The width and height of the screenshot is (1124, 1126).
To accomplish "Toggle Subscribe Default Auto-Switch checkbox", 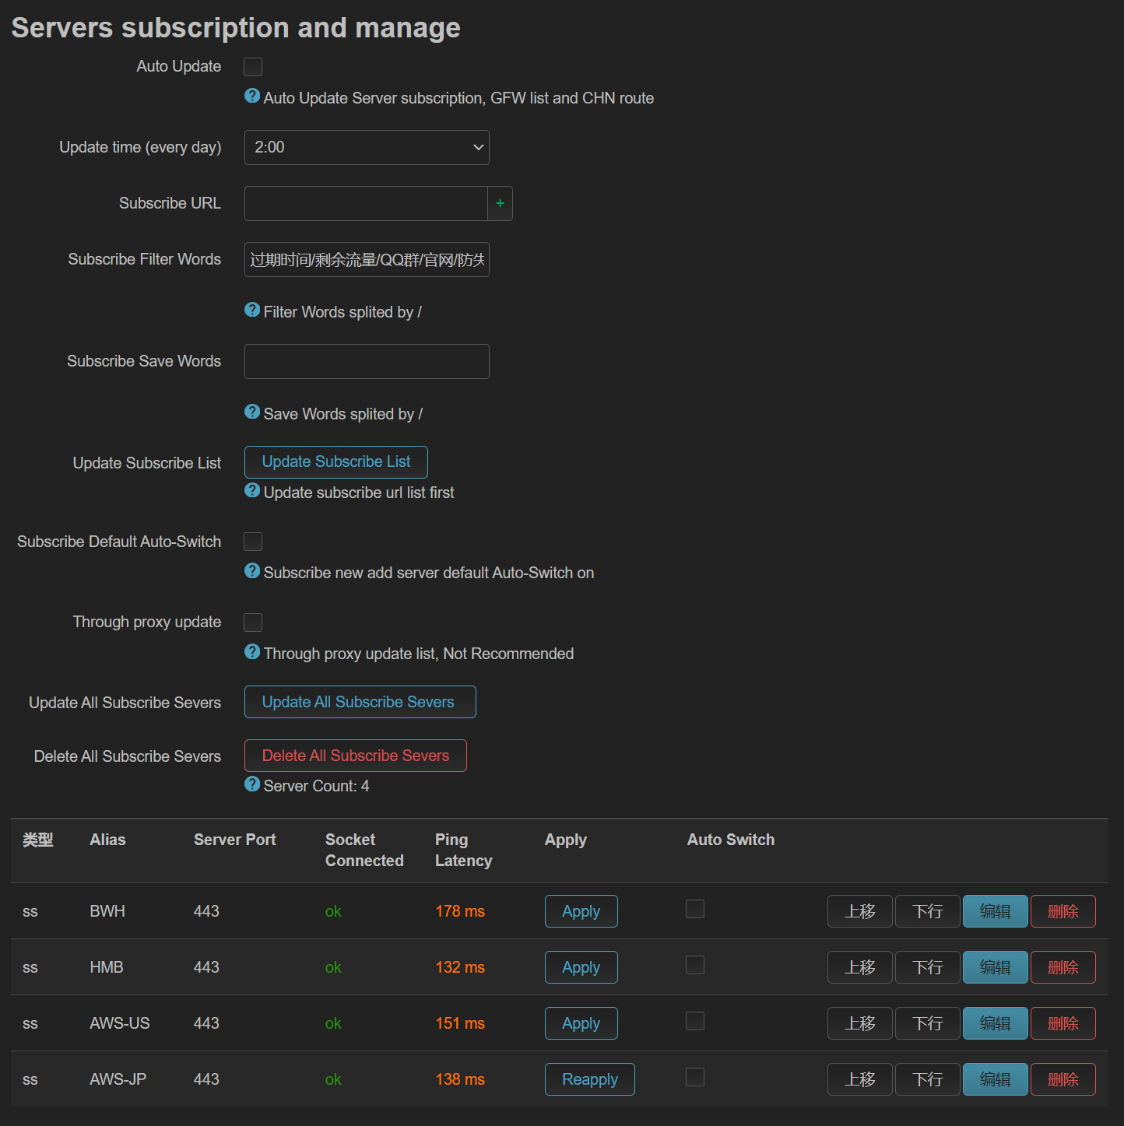I will coord(253,542).
